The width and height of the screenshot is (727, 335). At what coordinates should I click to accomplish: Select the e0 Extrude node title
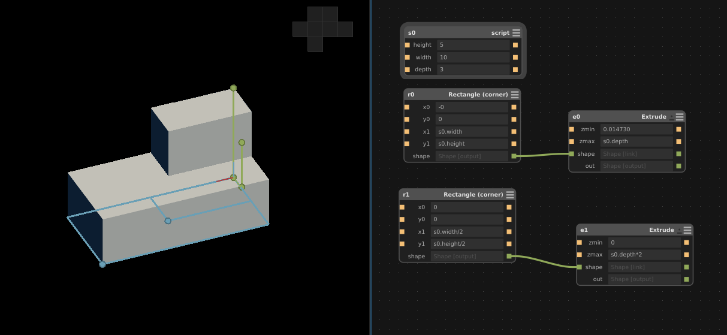(x=654, y=117)
